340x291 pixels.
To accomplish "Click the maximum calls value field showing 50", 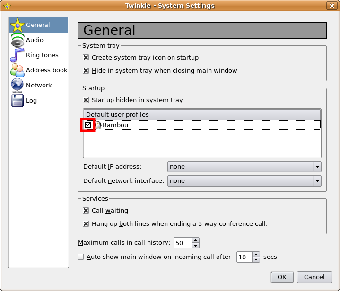I will pyautogui.click(x=183, y=243).
